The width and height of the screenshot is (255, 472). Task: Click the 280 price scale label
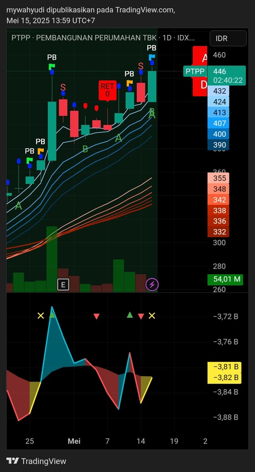click(x=219, y=266)
